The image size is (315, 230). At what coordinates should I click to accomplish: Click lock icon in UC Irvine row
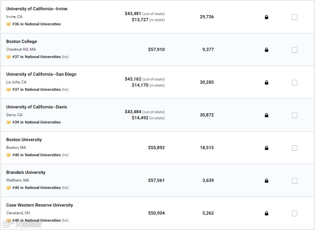pos(267,17)
